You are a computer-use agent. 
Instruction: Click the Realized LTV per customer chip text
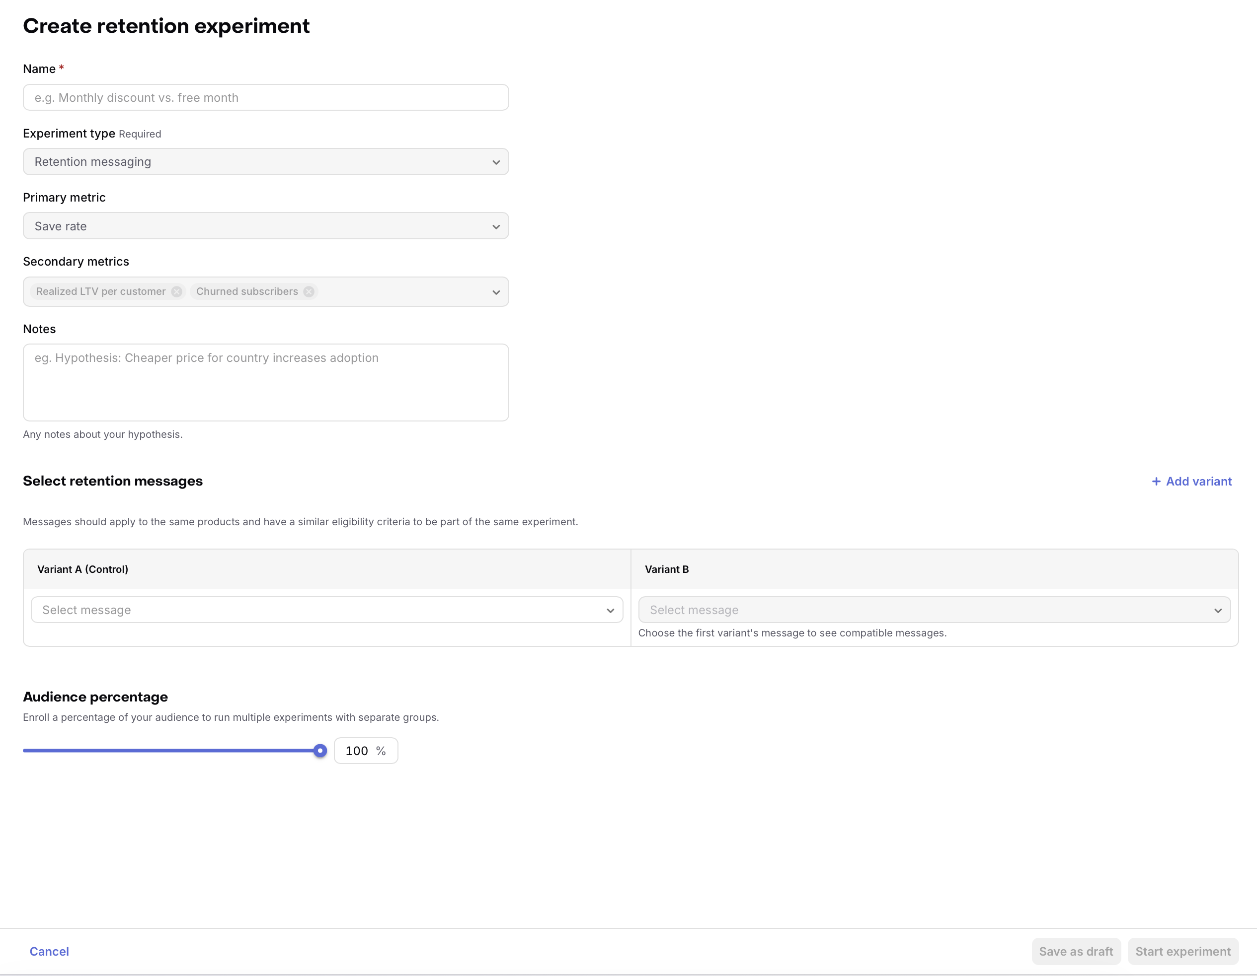point(101,291)
